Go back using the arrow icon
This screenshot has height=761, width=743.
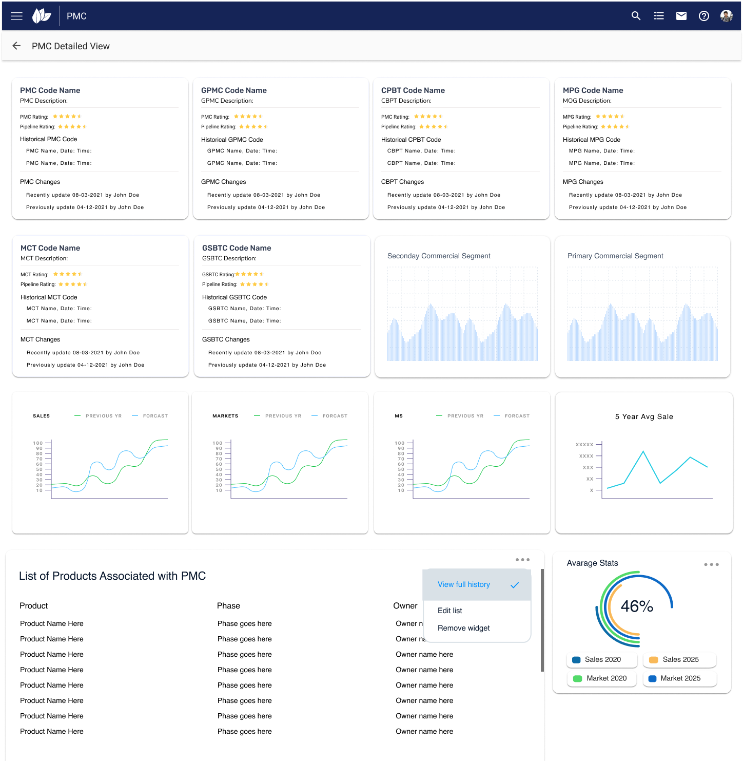16,46
